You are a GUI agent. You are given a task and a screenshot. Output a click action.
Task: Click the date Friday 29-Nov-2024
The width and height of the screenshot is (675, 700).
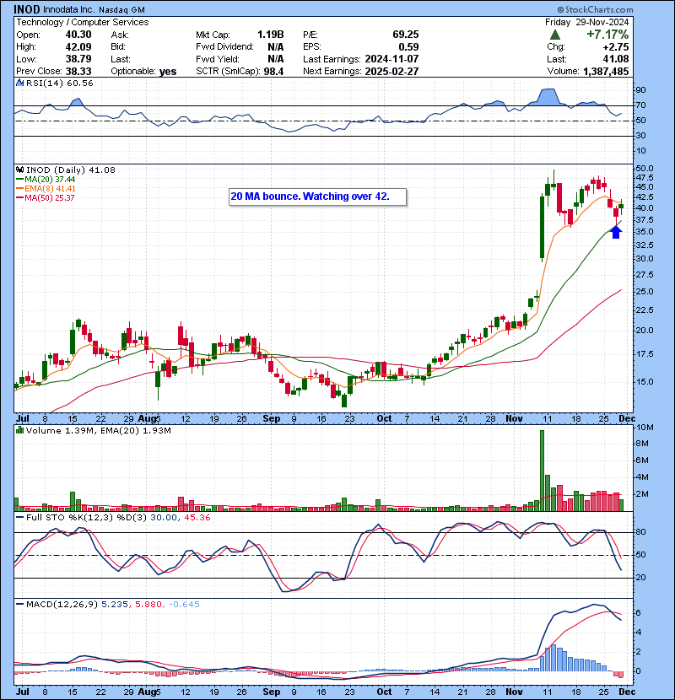(586, 22)
